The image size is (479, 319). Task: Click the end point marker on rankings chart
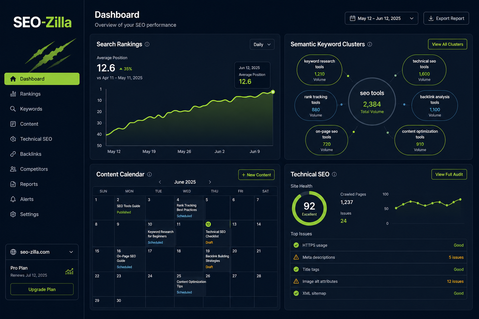pyautogui.click(x=273, y=92)
